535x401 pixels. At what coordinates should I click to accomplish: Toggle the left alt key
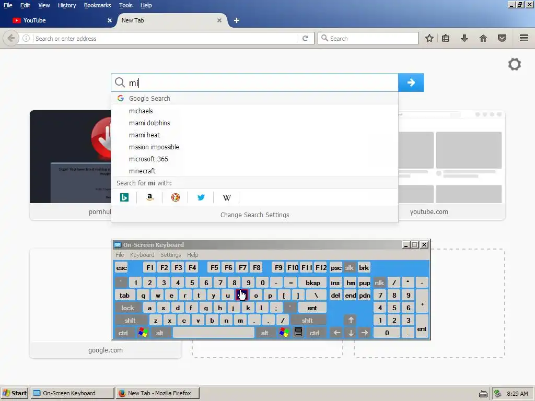(160, 333)
